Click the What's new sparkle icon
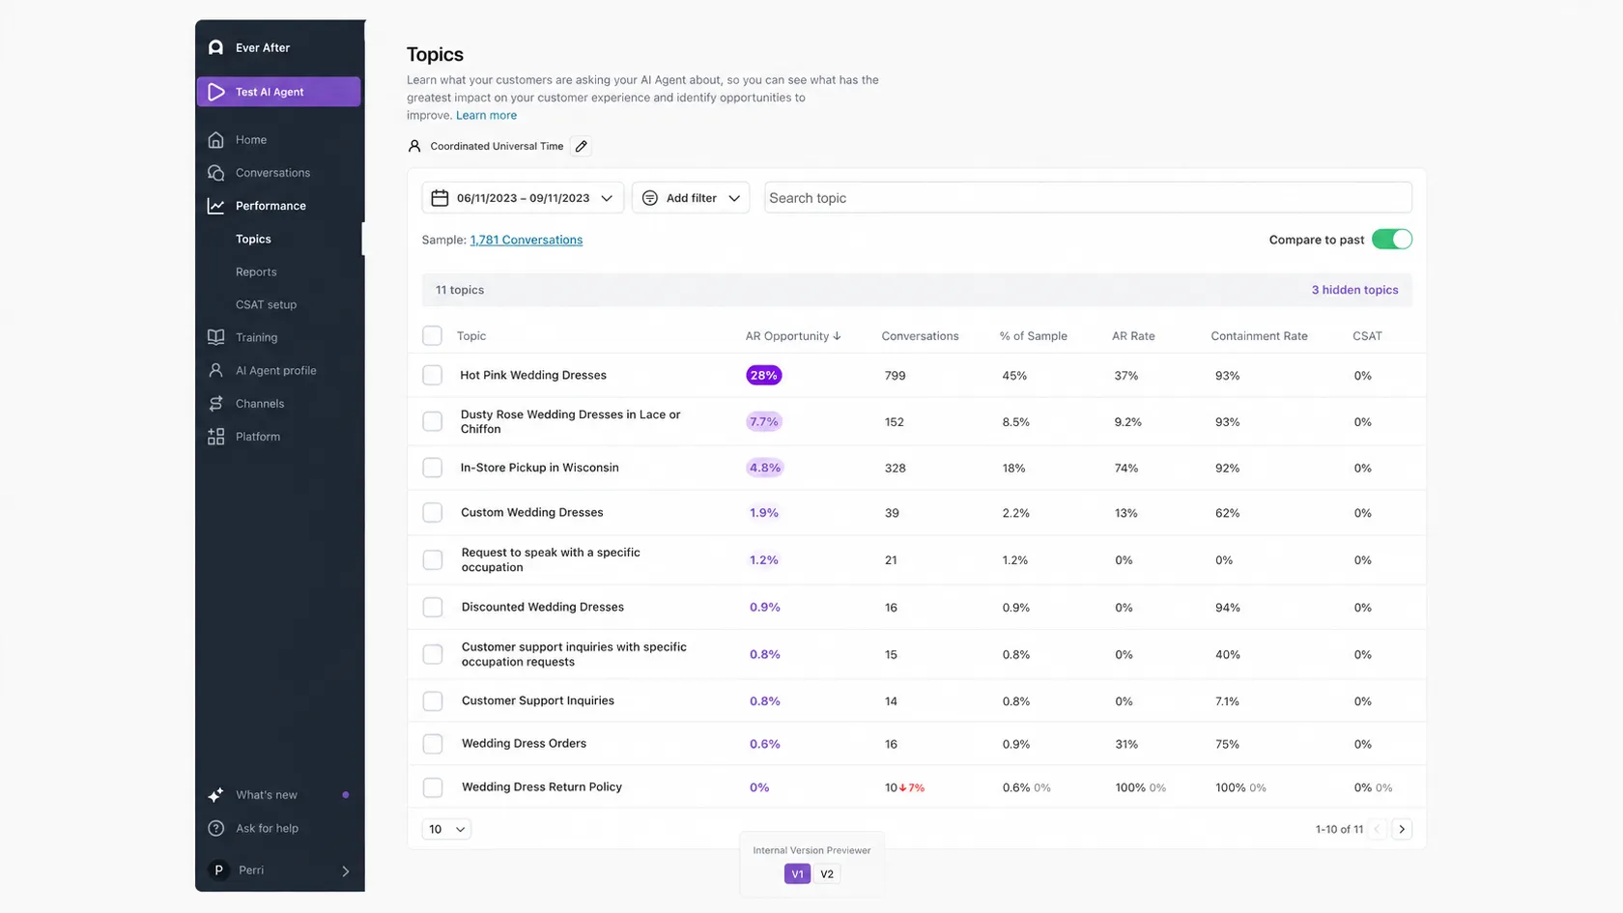Viewport: 1623px width, 913px height. pos(216,795)
